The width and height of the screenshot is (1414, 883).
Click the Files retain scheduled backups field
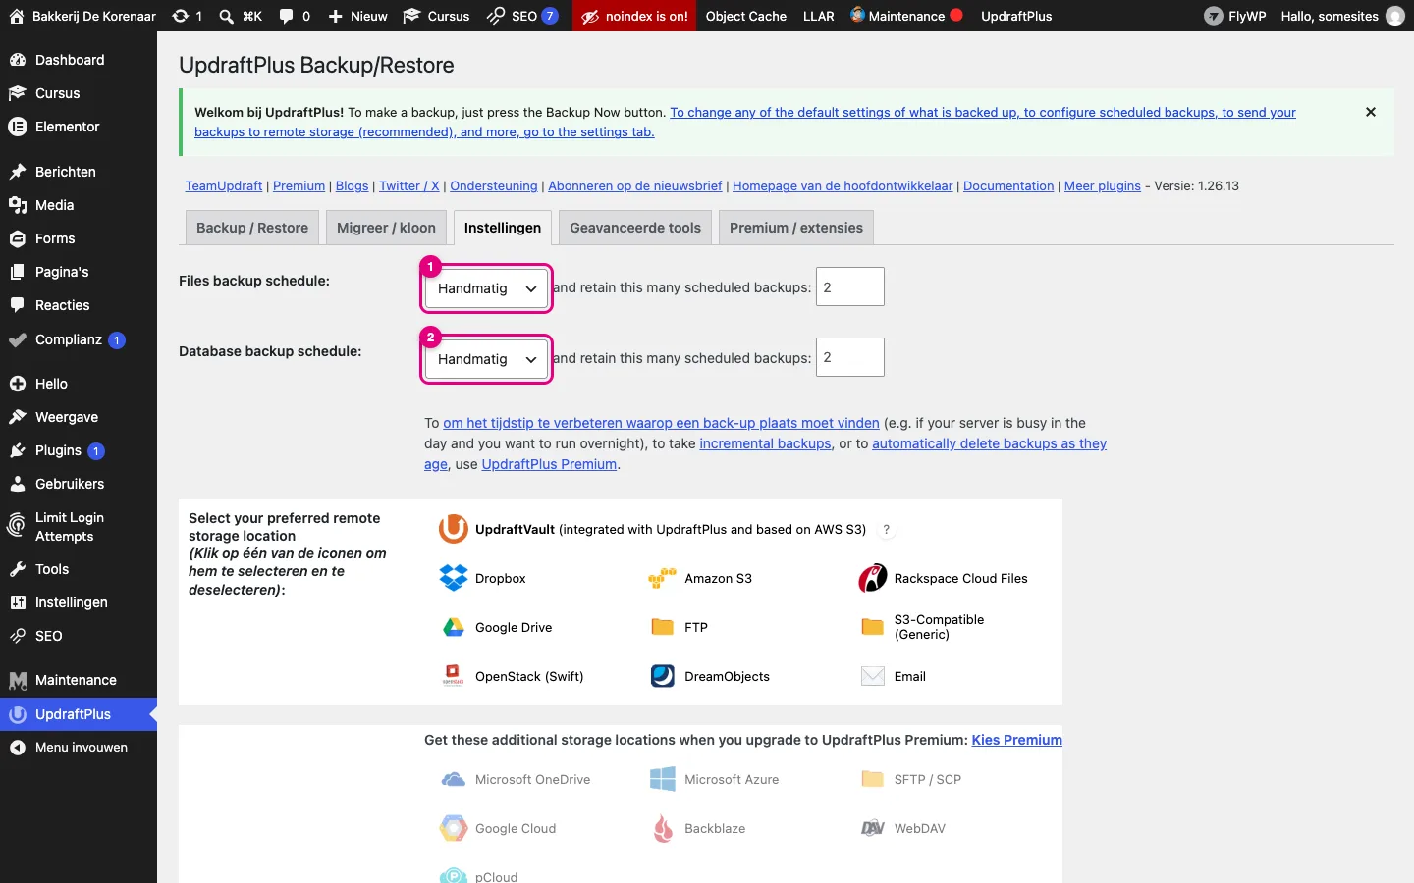(x=850, y=286)
